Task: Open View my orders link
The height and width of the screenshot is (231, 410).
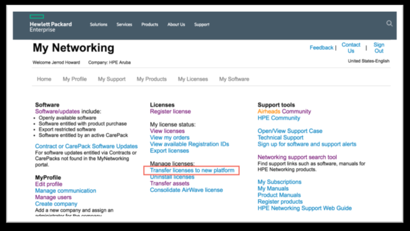Action: (x=170, y=137)
